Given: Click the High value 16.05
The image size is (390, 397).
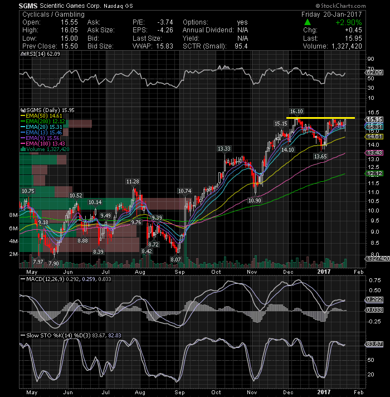Looking at the screenshot, I should point(69,30).
